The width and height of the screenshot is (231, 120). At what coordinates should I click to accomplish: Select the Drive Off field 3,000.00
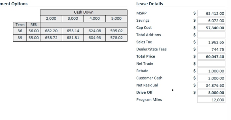(x=211, y=92)
